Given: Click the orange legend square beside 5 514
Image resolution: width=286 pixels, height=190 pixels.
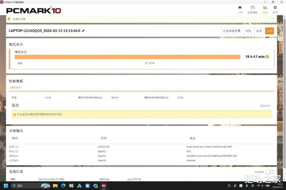Looking at the screenshot, I should (146, 63).
